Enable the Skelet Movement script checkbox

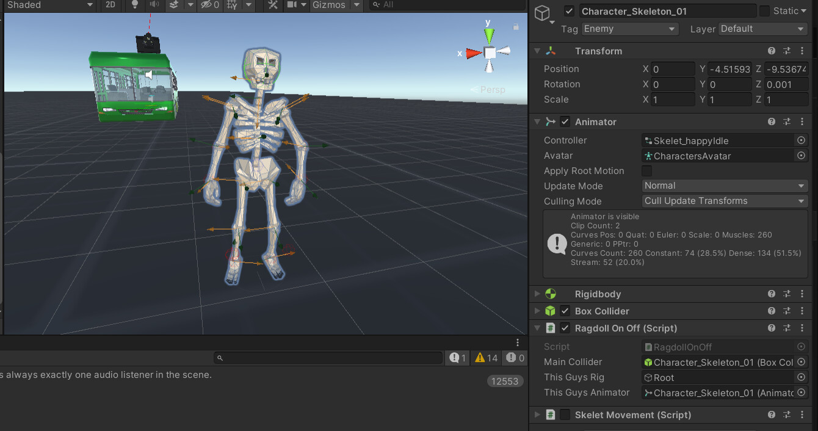click(x=565, y=415)
